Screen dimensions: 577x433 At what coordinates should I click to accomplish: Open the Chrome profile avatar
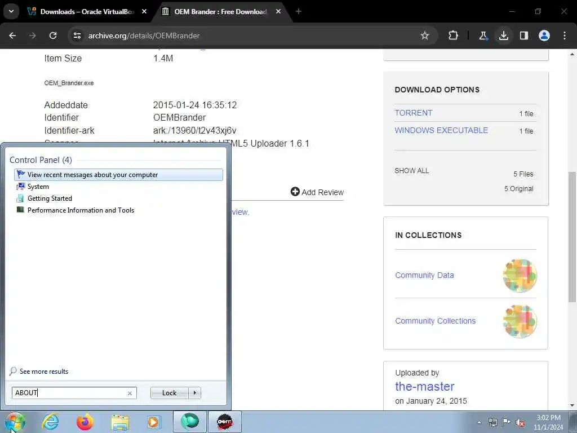pyautogui.click(x=544, y=36)
